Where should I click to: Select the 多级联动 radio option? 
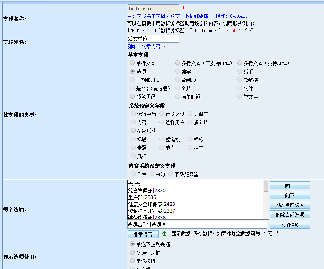[x=133, y=131]
